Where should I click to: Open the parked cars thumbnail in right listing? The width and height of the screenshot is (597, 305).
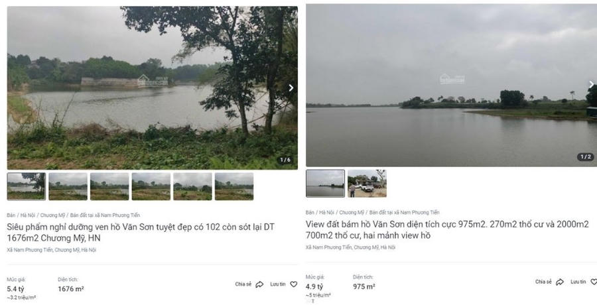(x=367, y=184)
